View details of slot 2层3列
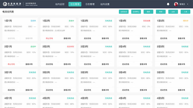The height and width of the screenshot is (108, 193). 105,64
